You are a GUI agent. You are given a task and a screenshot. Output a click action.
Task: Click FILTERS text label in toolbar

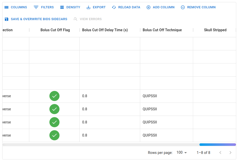pyautogui.click(x=47, y=7)
